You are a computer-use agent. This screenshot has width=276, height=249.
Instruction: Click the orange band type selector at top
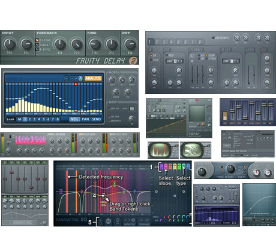point(170,166)
